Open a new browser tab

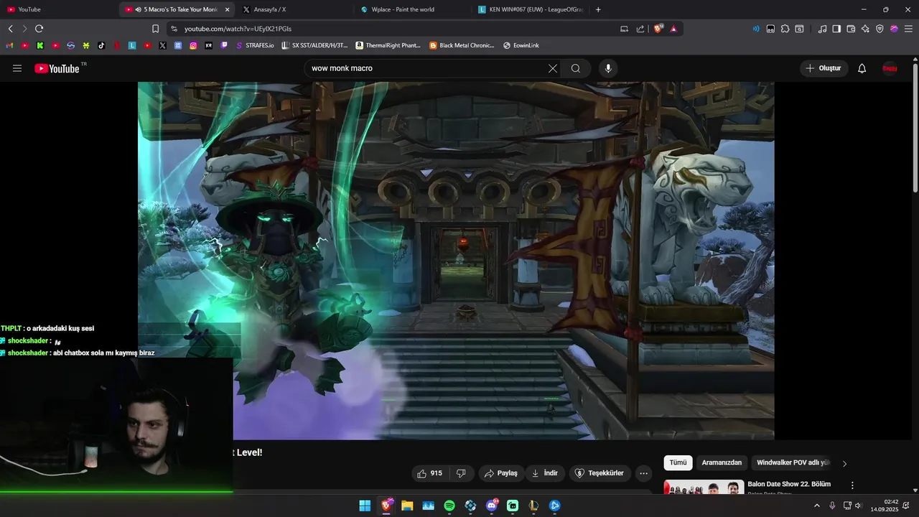[598, 9]
